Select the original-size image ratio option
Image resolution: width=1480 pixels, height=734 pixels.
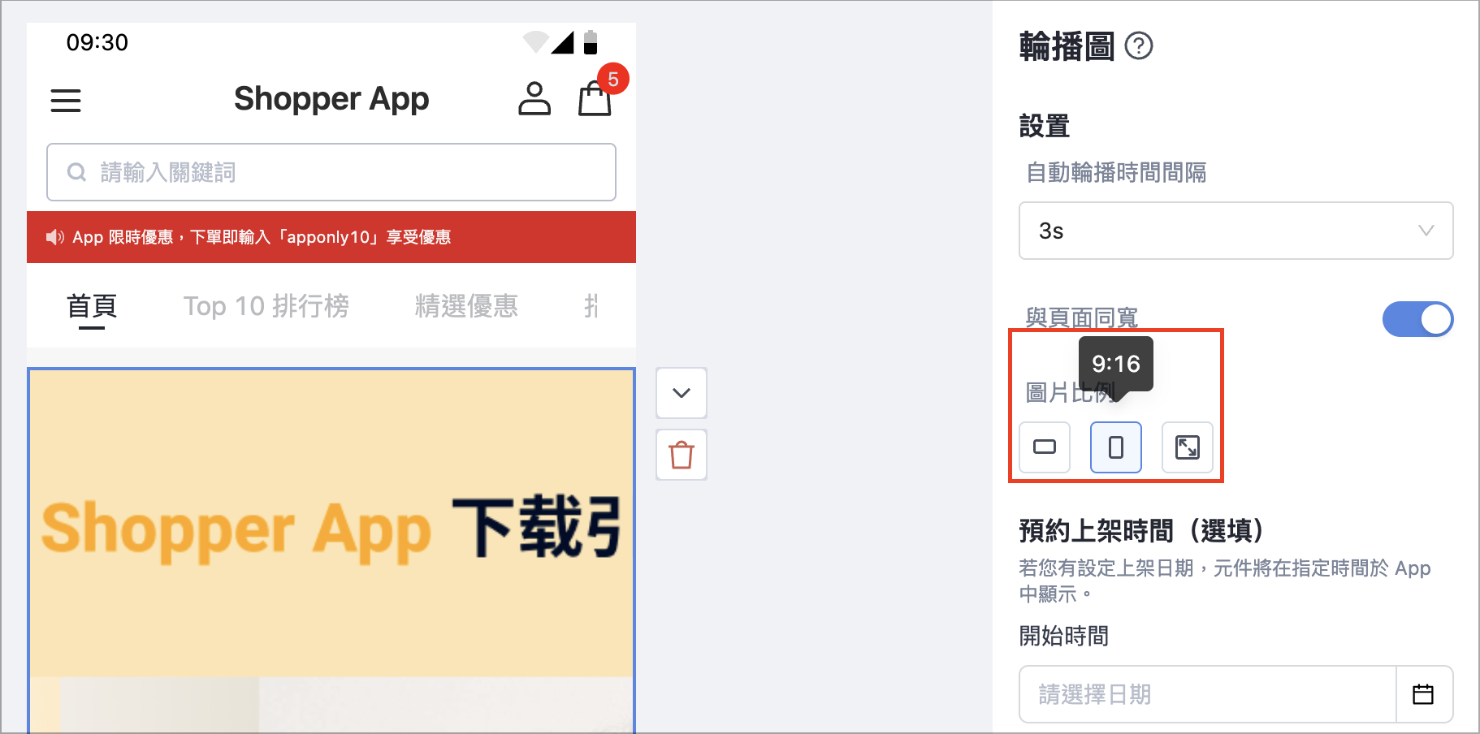pyautogui.click(x=1188, y=447)
